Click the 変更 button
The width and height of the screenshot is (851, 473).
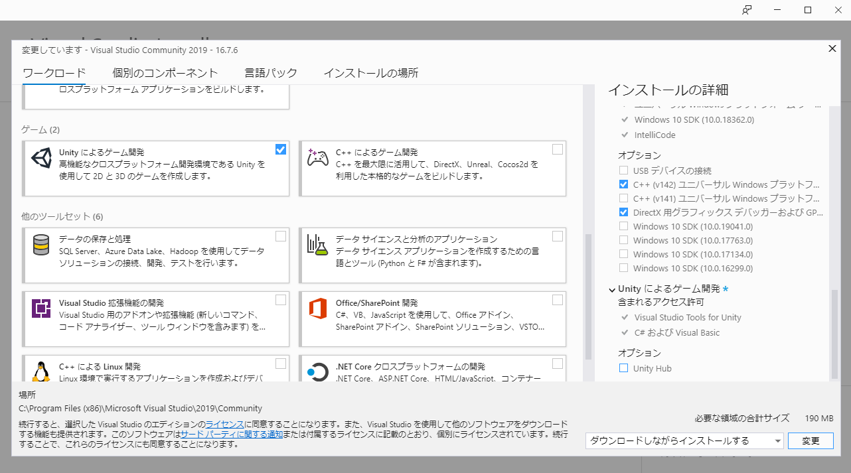coord(811,440)
